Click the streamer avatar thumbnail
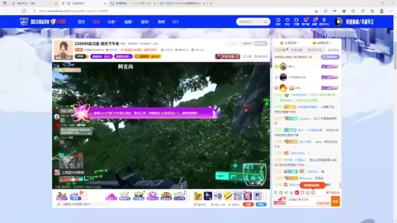This screenshot has width=397, height=223. [x=64, y=50]
